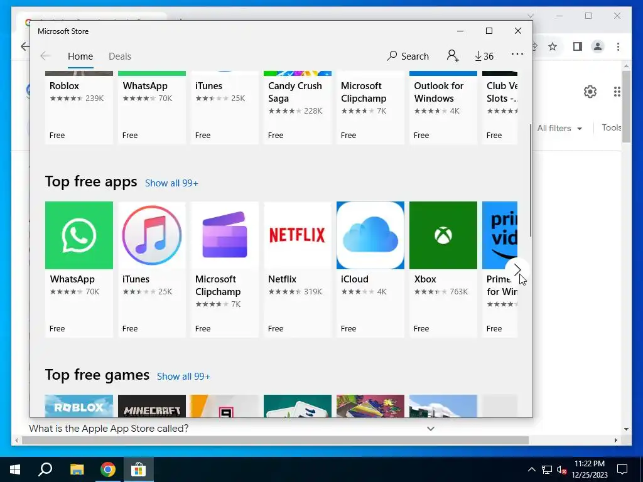Toggle Chrome side panel icon
Image resolution: width=643 pixels, height=482 pixels.
pos(578,46)
